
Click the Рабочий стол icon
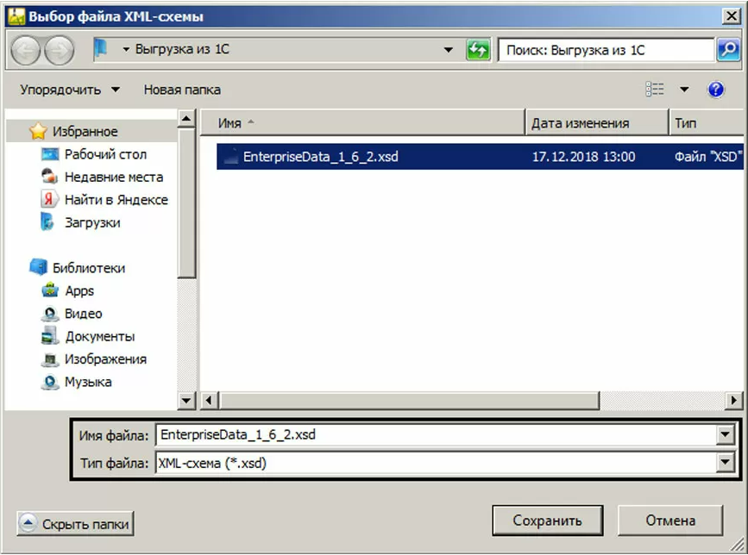click(50, 154)
